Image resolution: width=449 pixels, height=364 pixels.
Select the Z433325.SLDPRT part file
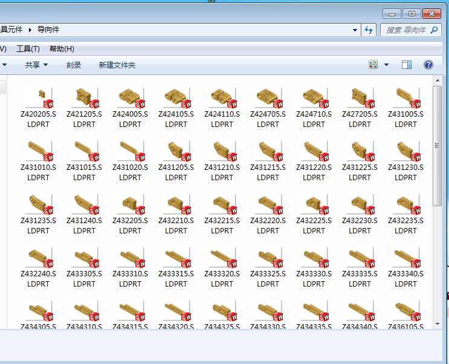click(268, 267)
